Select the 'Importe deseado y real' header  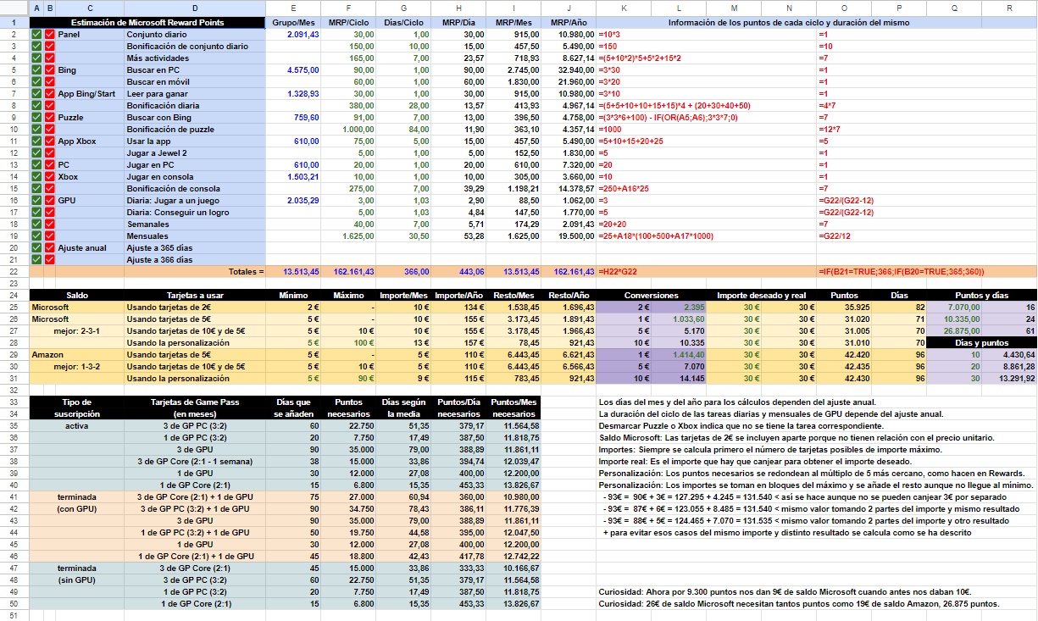[x=762, y=295]
